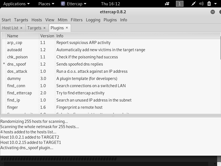Image resolution: width=221 pixels, height=166 pixels.
Task: Click the active asterisk beside dns_spoof
Action: (x=4, y=64)
